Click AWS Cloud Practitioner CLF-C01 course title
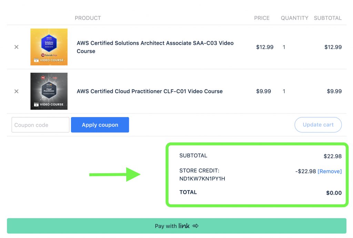Image resolution: width=353 pixels, height=238 pixels. [150, 91]
